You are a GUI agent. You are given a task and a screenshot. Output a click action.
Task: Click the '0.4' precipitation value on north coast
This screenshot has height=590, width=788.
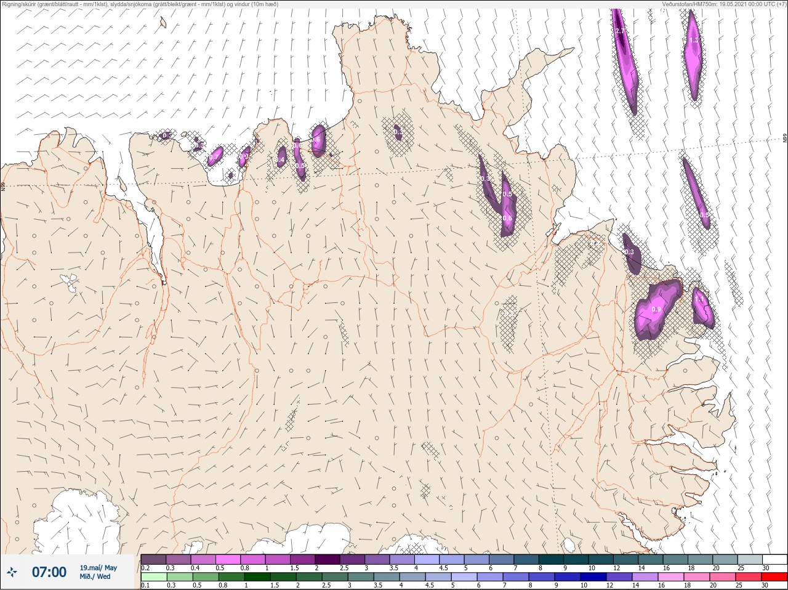[280, 160]
